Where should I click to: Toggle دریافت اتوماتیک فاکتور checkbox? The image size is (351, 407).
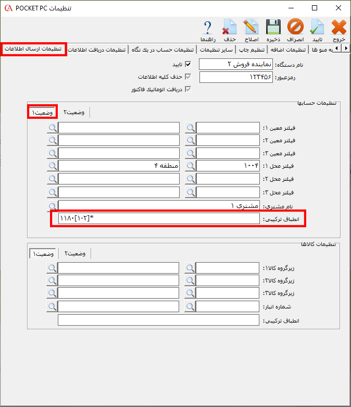point(188,90)
